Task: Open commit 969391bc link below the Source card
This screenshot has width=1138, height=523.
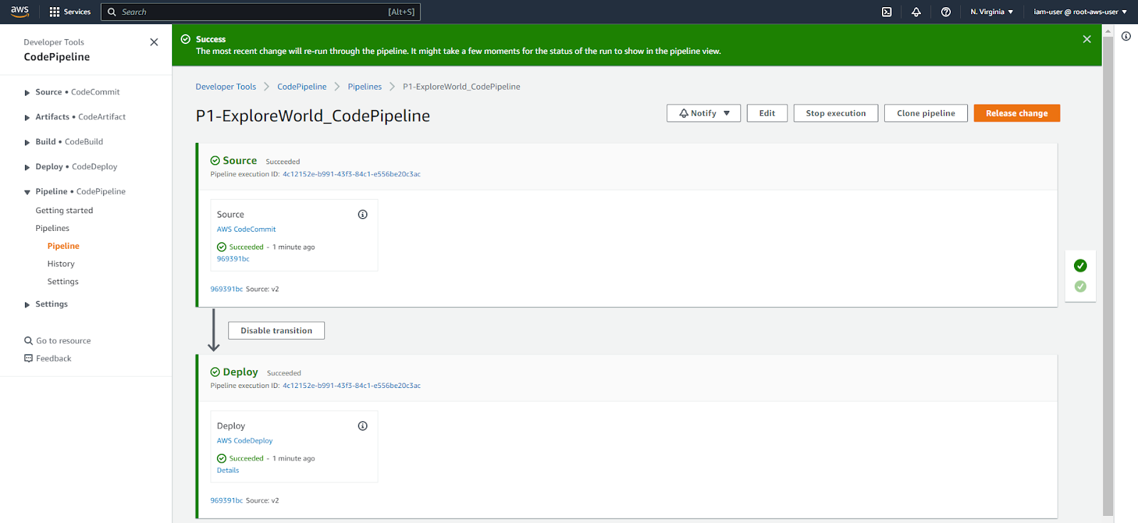Action: pyautogui.click(x=226, y=289)
